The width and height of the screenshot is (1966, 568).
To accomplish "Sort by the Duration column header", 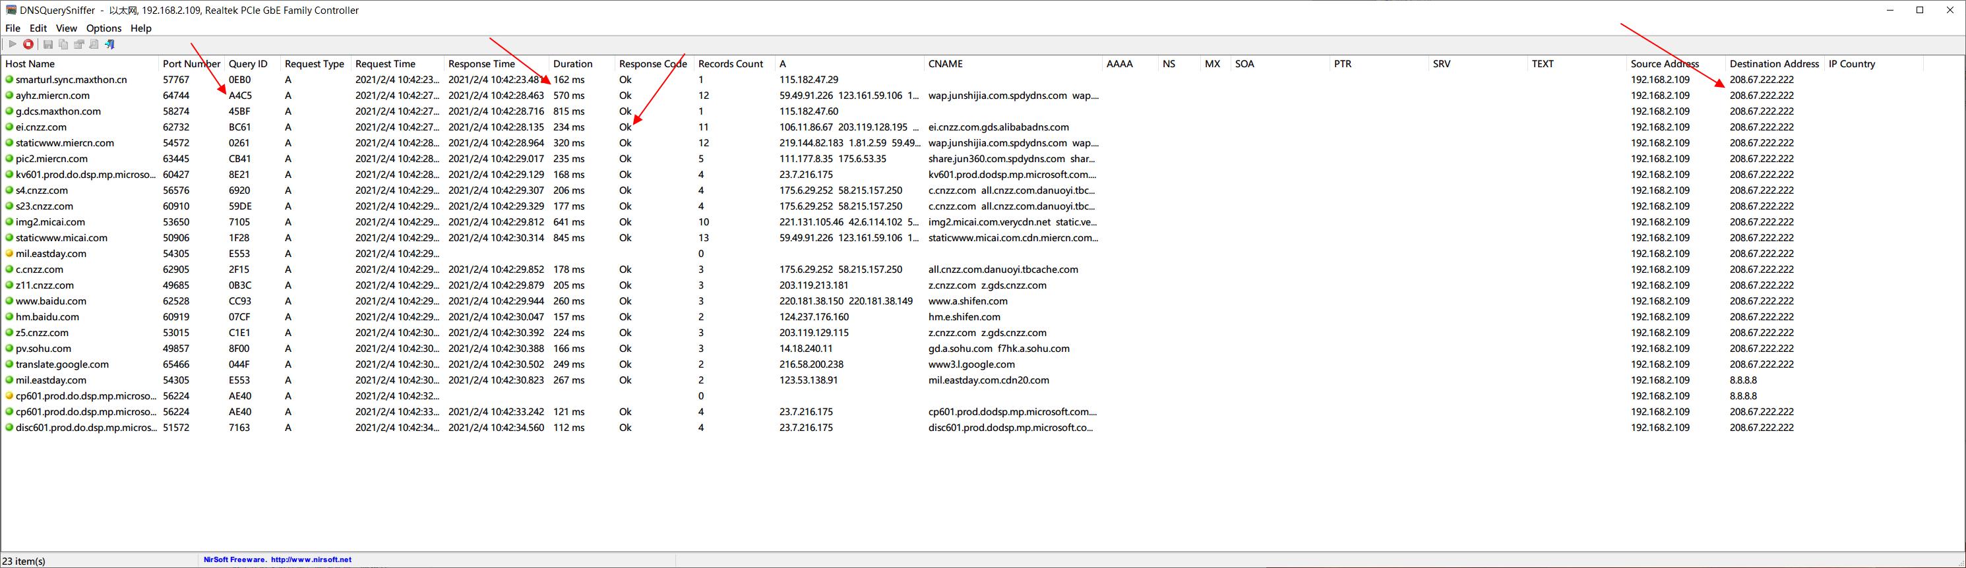I will coord(572,64).
